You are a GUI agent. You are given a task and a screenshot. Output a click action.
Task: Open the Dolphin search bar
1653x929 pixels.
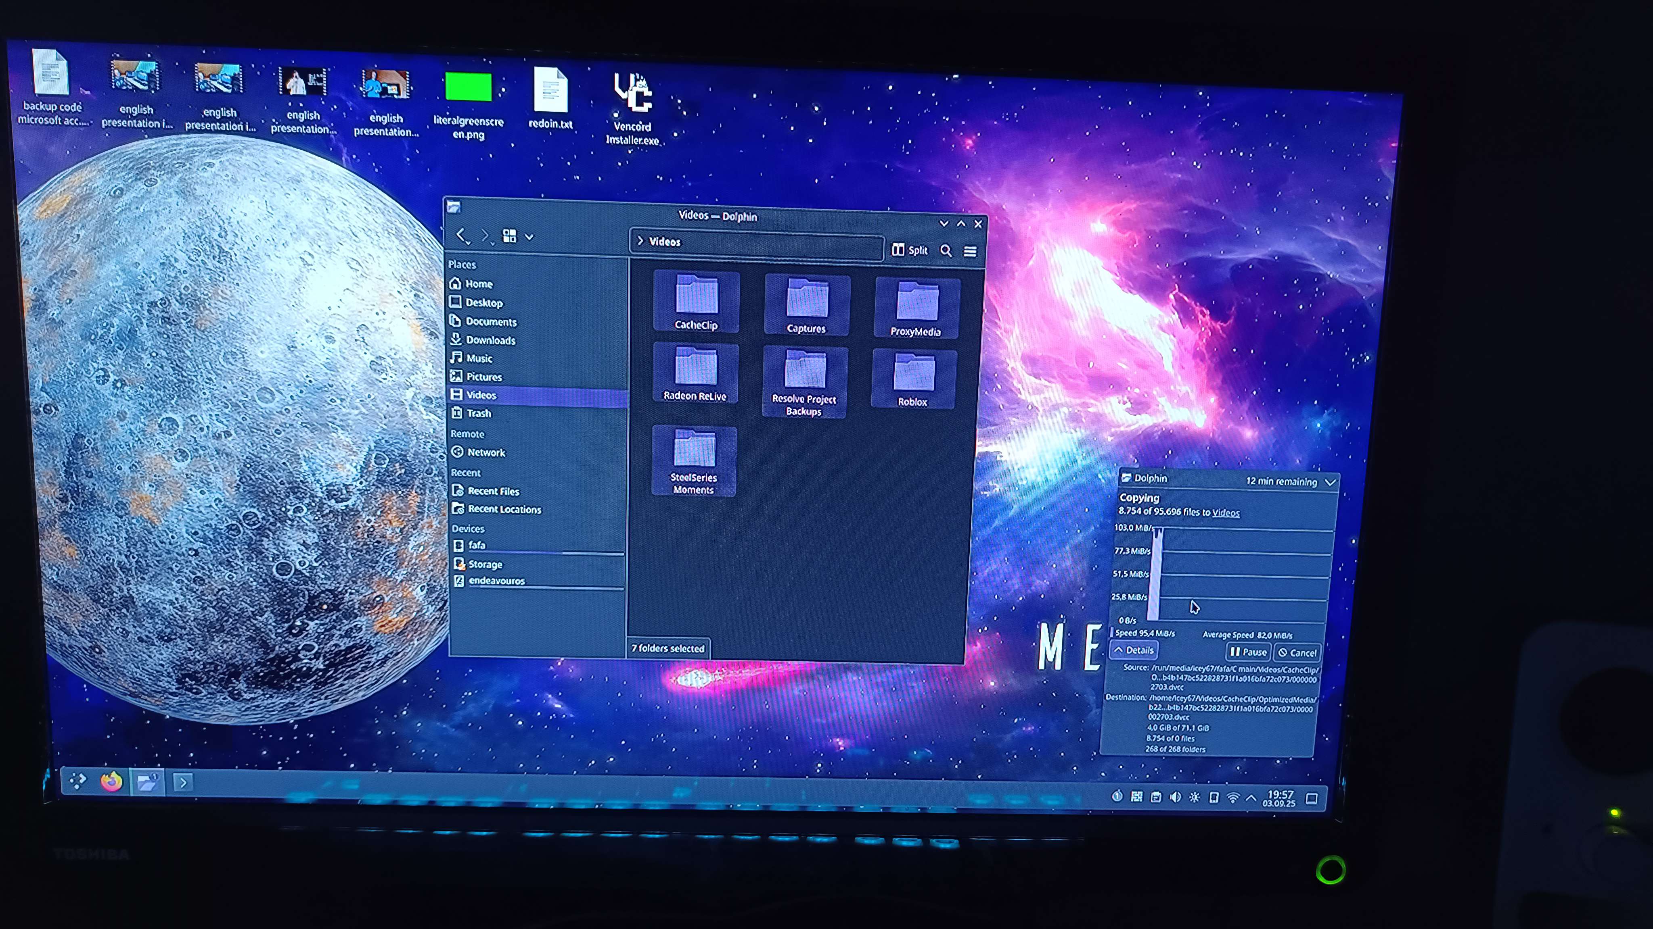(946, 251)
